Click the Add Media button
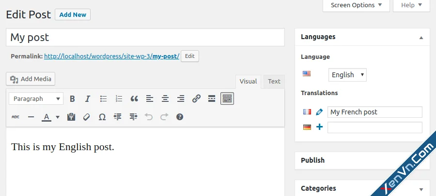Image resolution: width=436 pixels, height=196 pixels. click(x=31, y=79)
